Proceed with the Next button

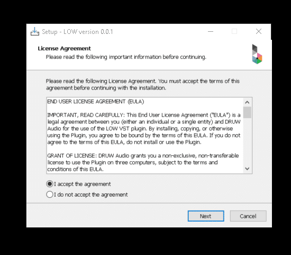coord(206,216)
